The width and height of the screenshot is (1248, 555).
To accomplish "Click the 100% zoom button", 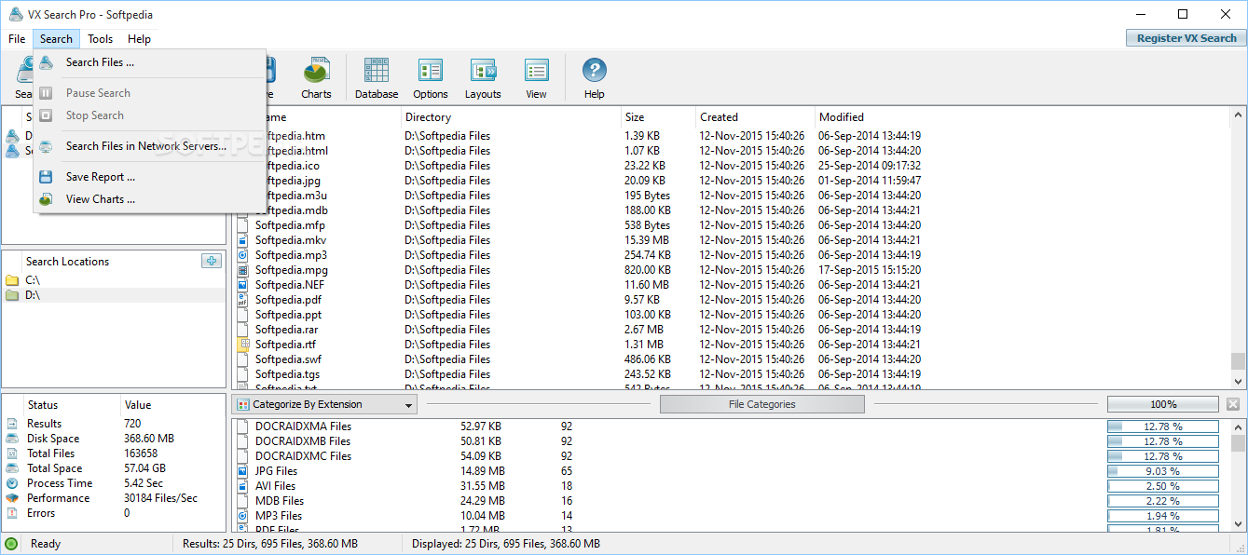I will tap(1163, 404).
